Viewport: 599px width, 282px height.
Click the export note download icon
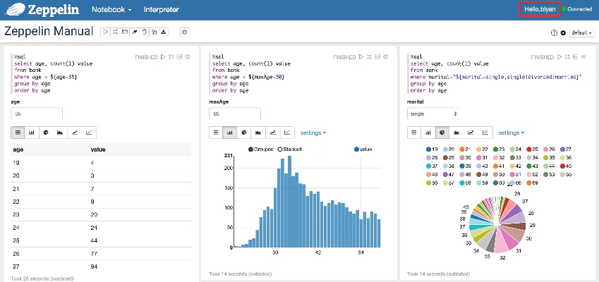(164, 32)
